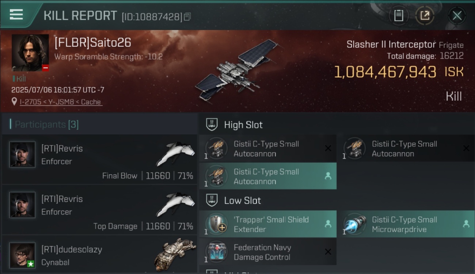Select Revris Final Blow participant entry
Screen dimensions: 475x274
[x=99, y=159]
